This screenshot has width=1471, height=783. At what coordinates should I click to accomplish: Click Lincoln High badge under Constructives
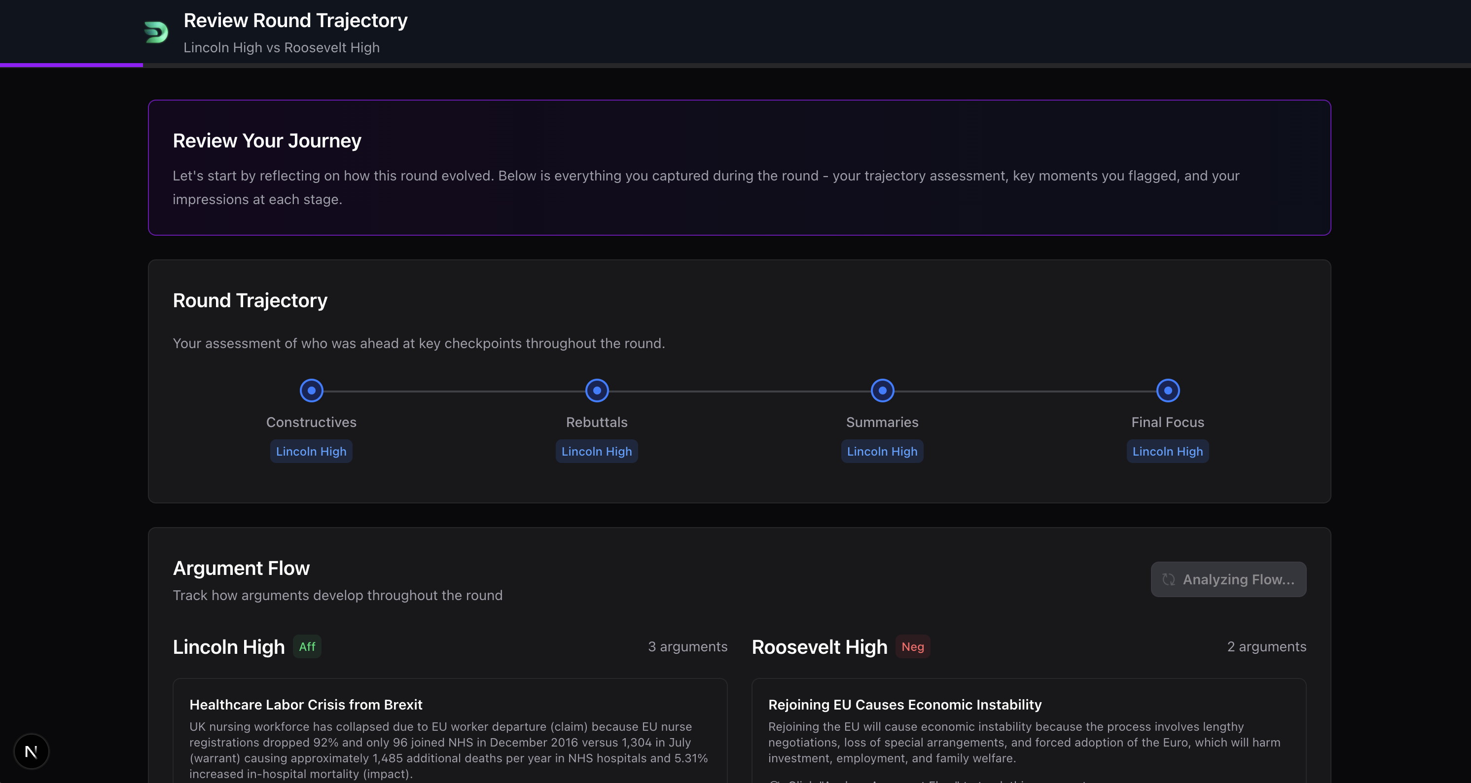click(x=311, y=451)
